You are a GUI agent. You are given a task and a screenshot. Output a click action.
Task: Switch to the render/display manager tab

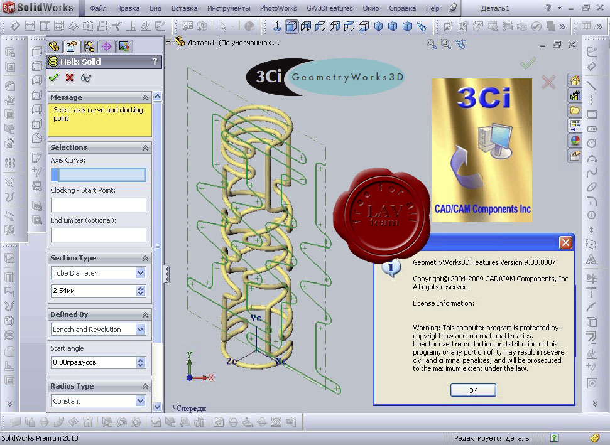pyautogui.click(x=124, y=46)
